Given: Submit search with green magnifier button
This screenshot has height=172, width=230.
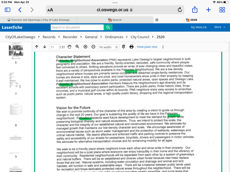Looking at the screenshot, I should (x=108, y=27).
